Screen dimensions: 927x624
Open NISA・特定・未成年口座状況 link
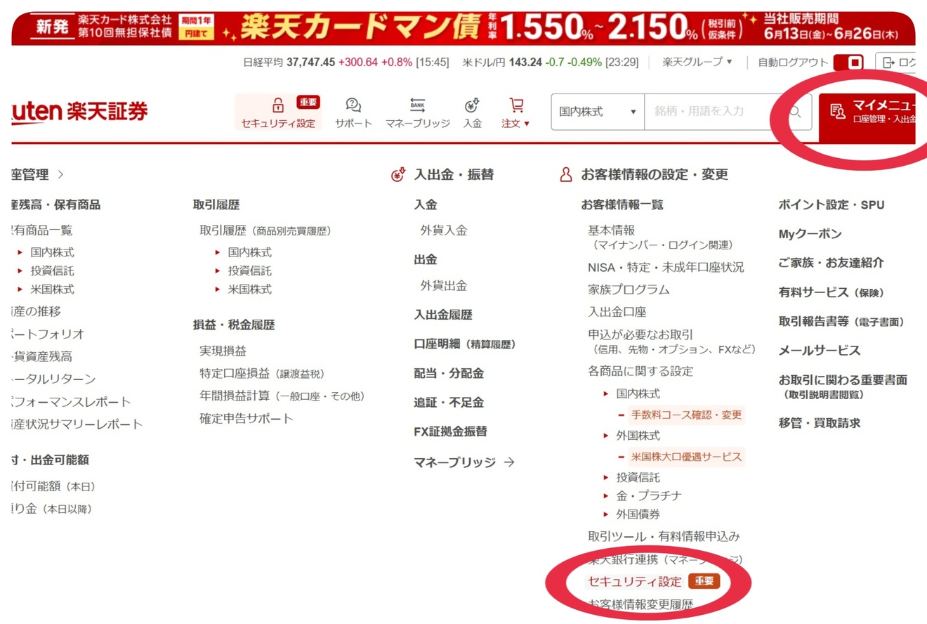click(x=666, y=267)
